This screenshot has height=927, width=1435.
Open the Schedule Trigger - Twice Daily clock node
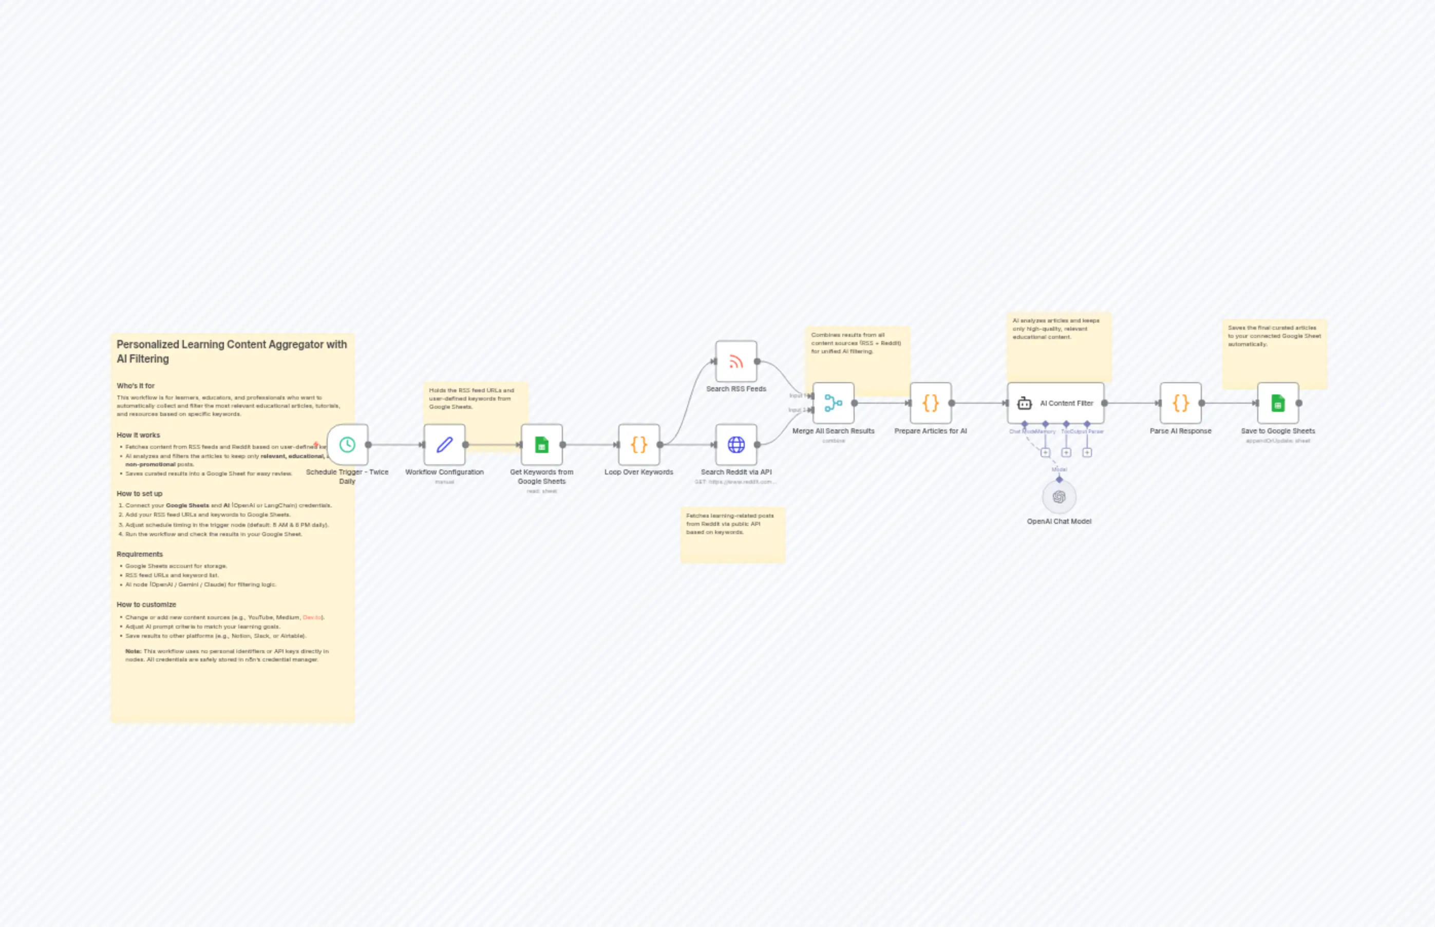pos(347,444)
